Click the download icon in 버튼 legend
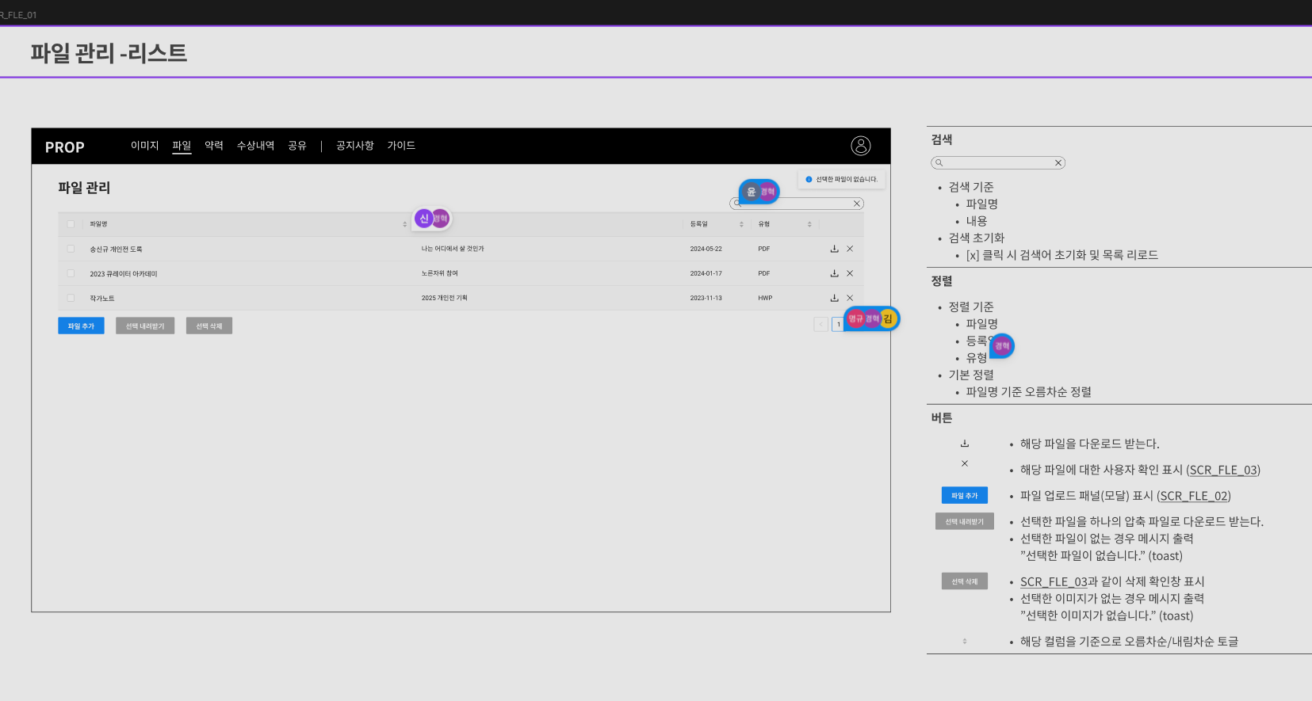This screenshot has width=1312, height=701. (965, 444)
